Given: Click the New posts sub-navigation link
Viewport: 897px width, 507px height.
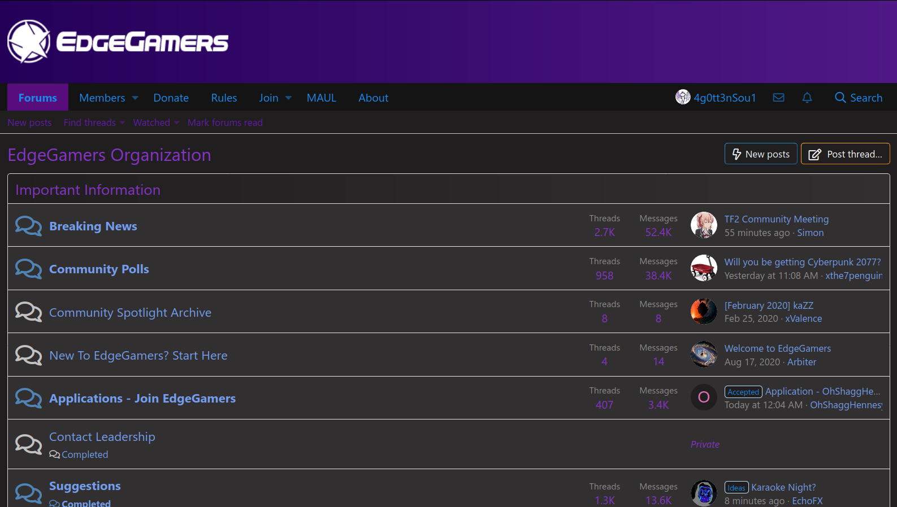Looking at the screenshot, I should click(29, 123).
